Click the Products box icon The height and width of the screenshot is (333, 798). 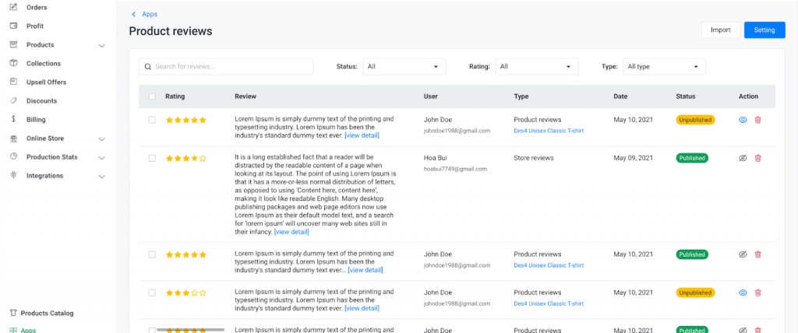tap(14, 45)
